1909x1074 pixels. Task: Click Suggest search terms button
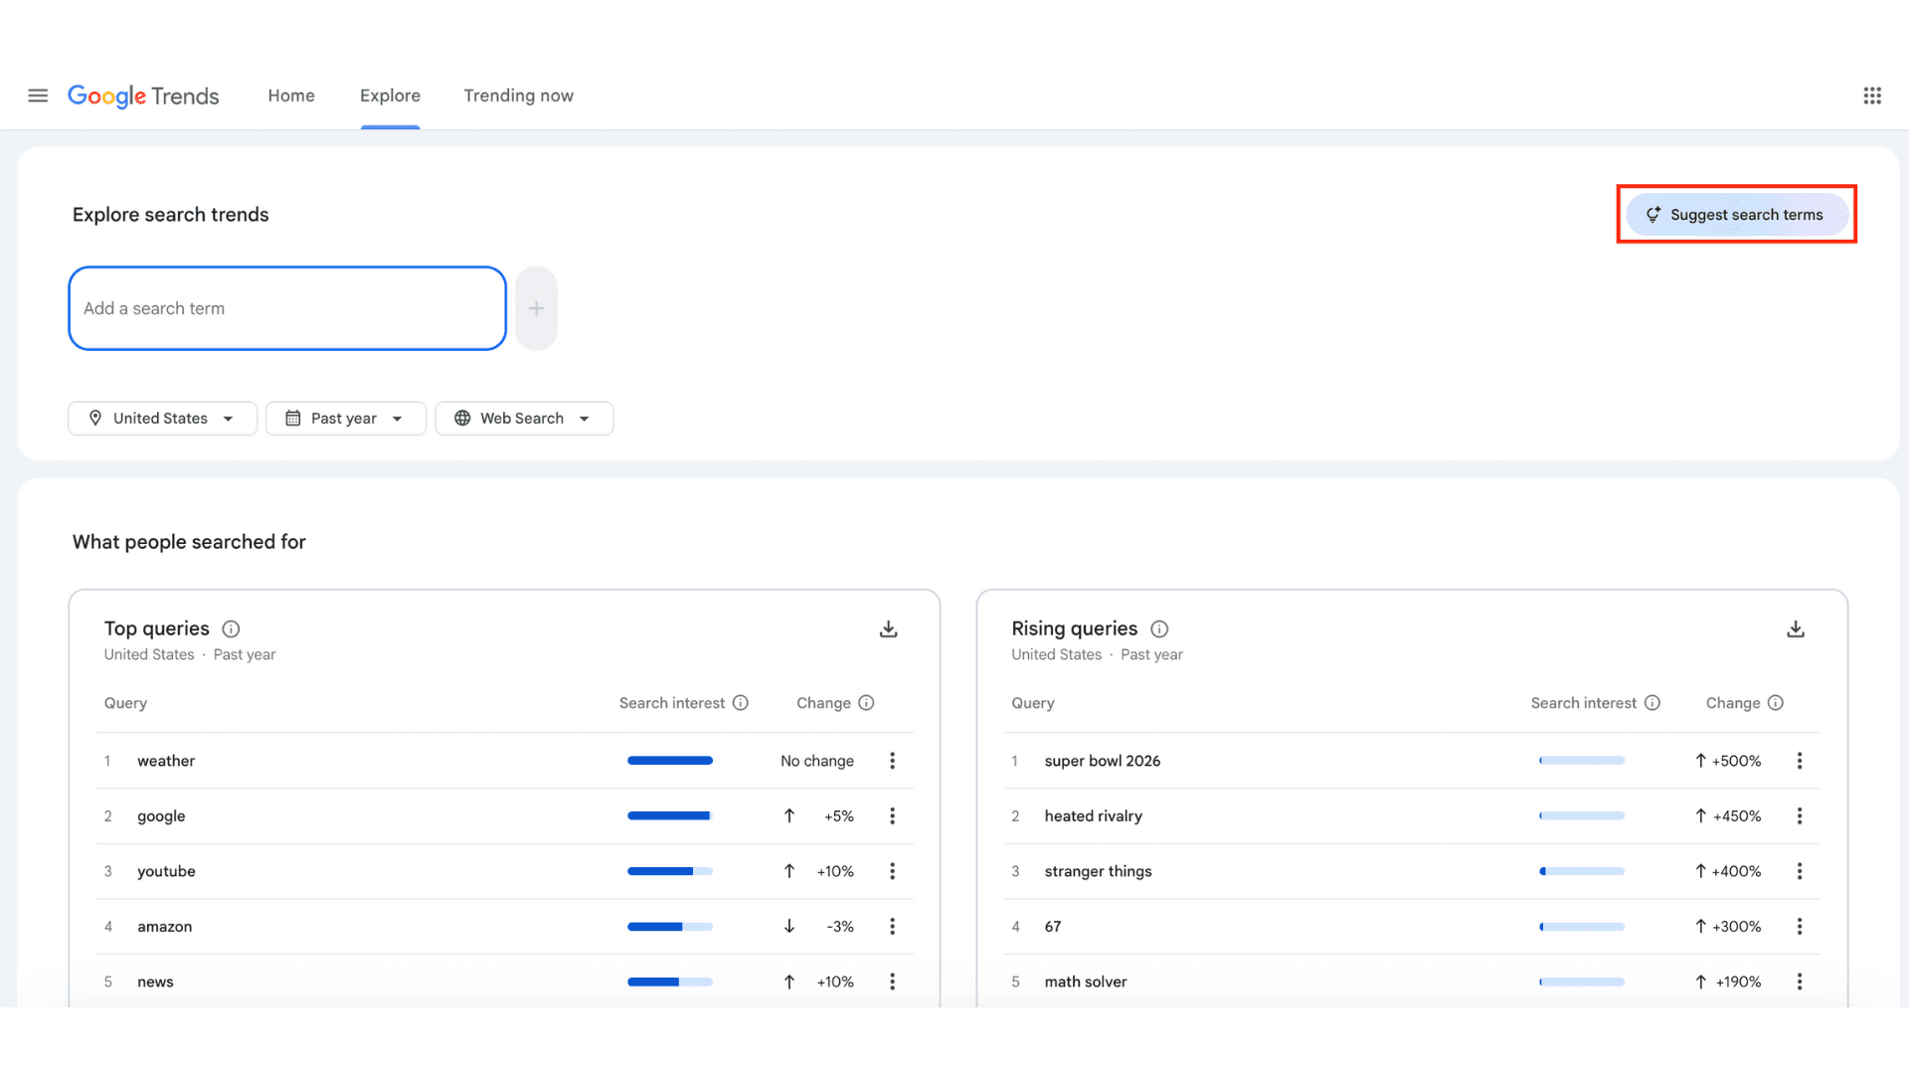(1736, 215)
